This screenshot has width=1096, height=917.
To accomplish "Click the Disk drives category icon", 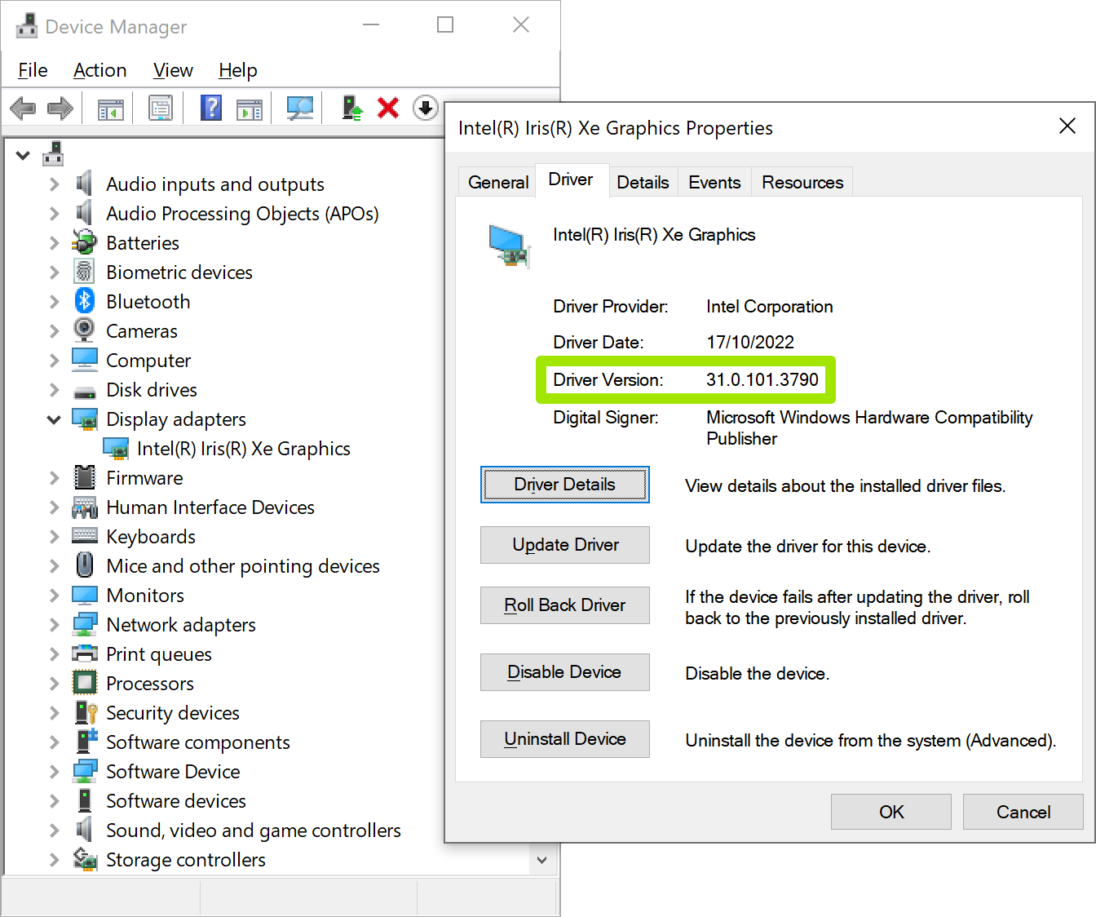I will pos(85,392).
